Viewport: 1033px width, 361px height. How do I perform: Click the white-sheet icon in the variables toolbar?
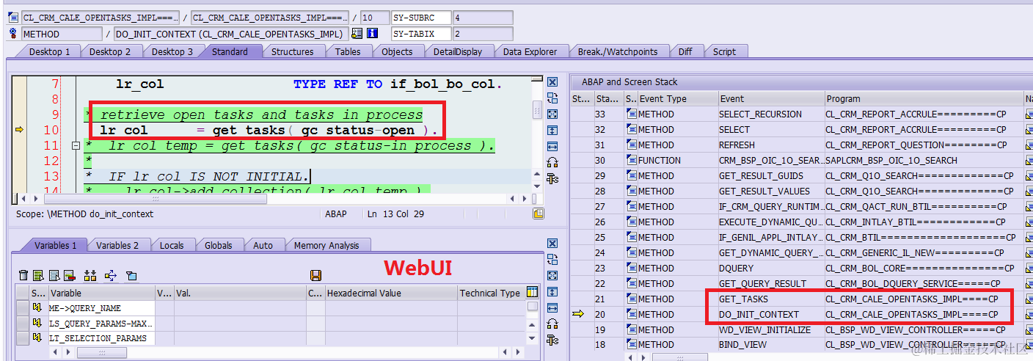(54, 275)
